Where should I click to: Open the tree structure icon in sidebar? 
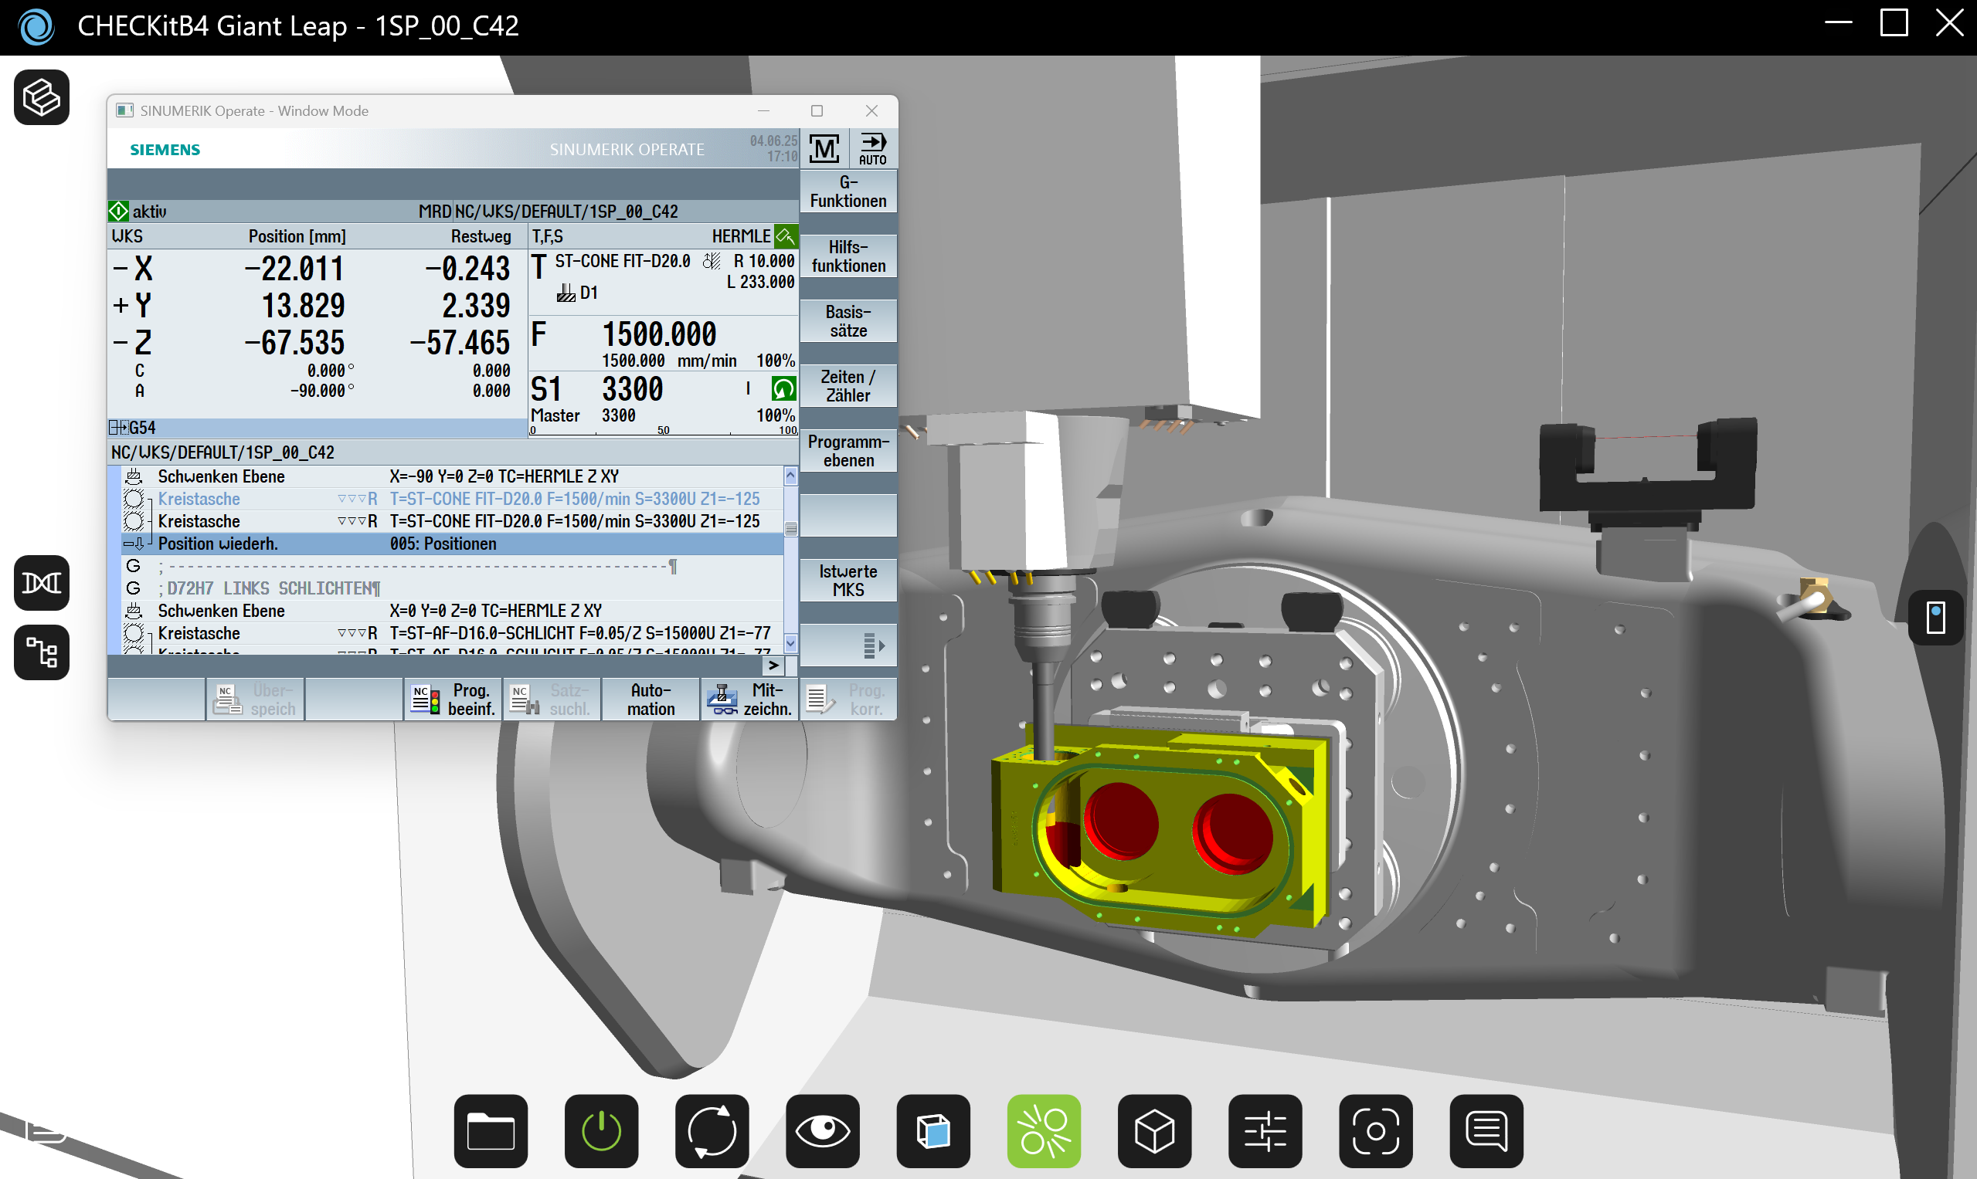click(42, 653)
